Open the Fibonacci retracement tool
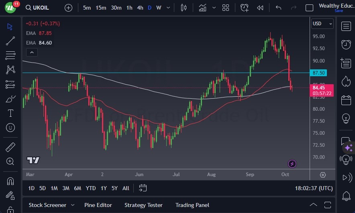 10,55
